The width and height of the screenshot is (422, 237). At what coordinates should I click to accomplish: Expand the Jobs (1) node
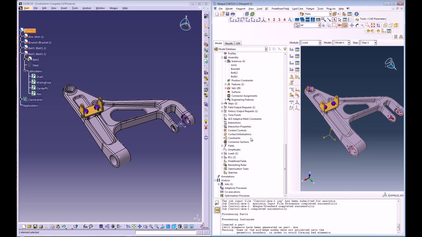tap(219, 184)
